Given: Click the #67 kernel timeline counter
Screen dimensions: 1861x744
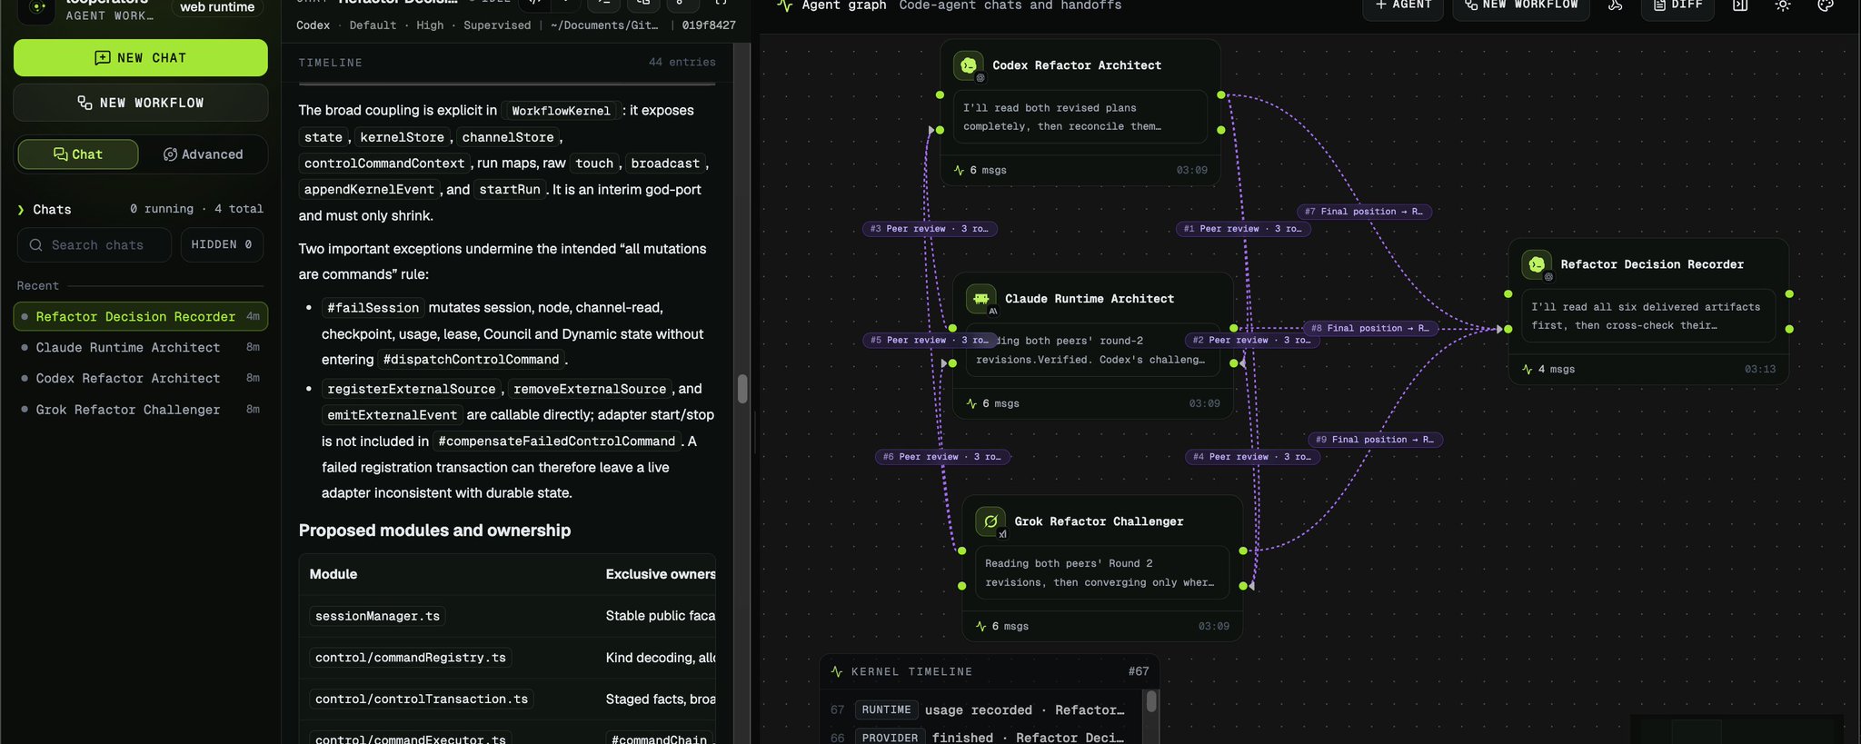Looking at the screenshot, I should (x=1139, y=671).
